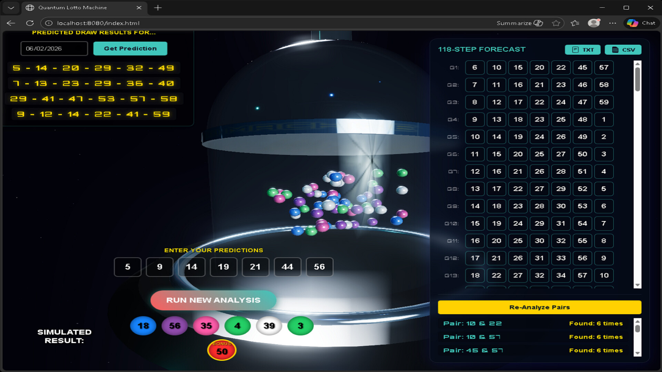Viewport: 662px width, 372px height.
Task: Click the browser profile icon
Action: (594, 23)
